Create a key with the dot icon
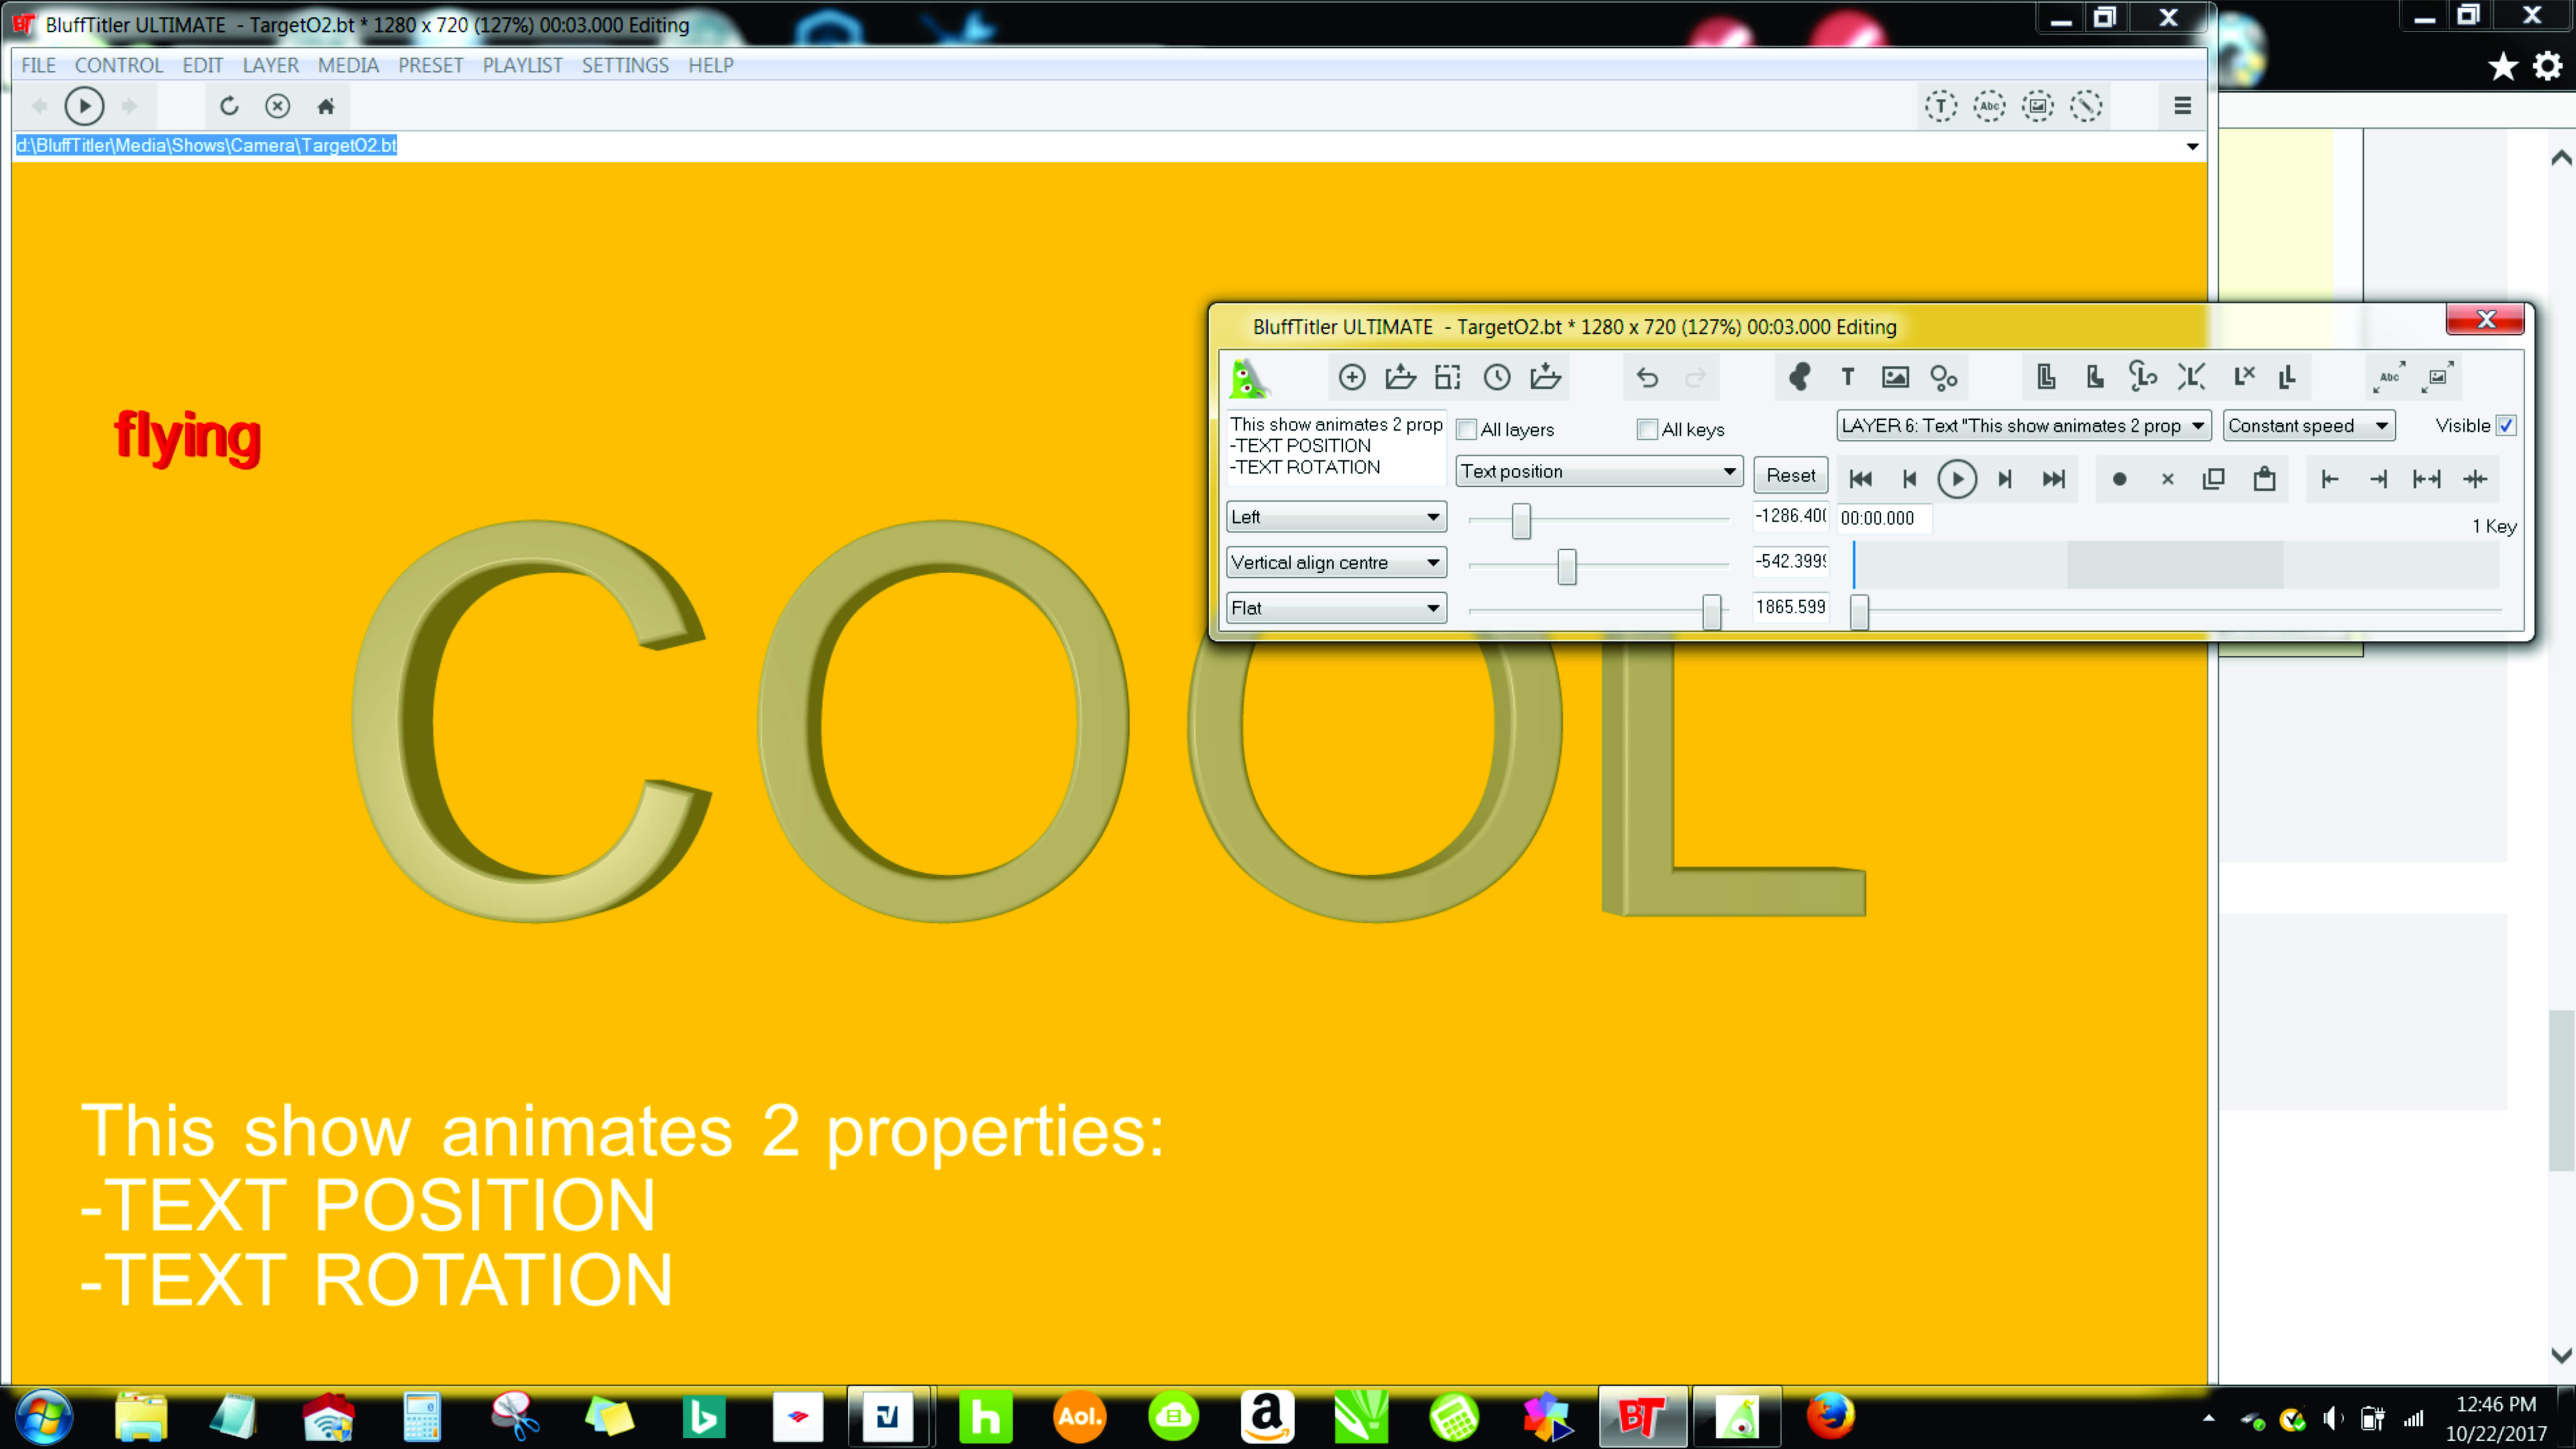 coord(2119,479)
